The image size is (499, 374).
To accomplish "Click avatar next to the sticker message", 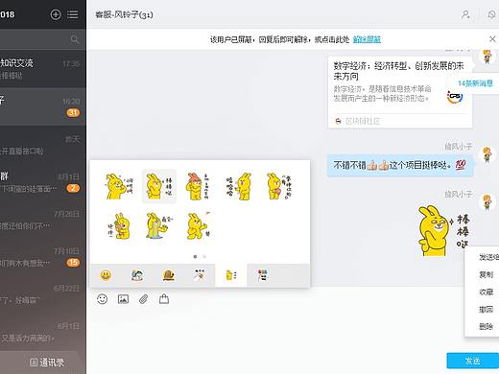I will pyautogui.click(x=487, y=201).
